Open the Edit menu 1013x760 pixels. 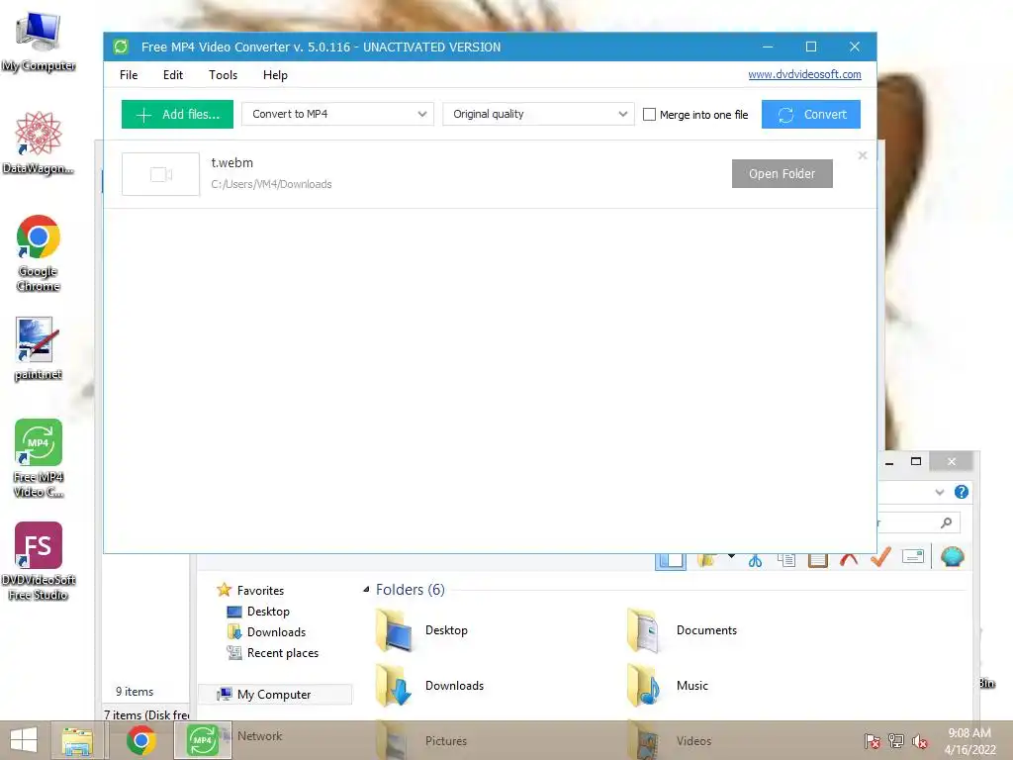(172, 75)
